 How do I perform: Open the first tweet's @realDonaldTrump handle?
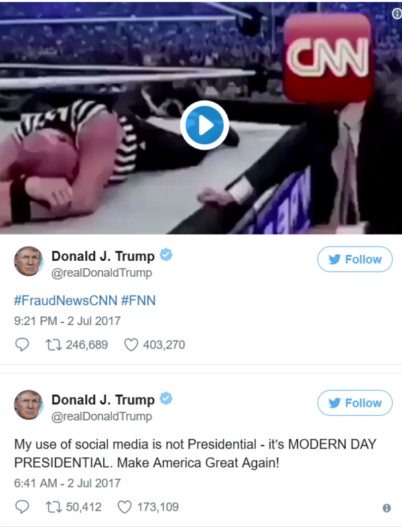click(101, 273)
